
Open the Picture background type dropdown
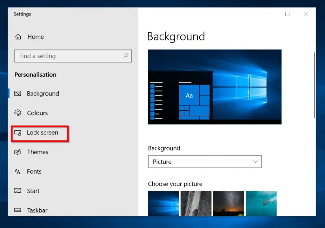coord(205,162)
